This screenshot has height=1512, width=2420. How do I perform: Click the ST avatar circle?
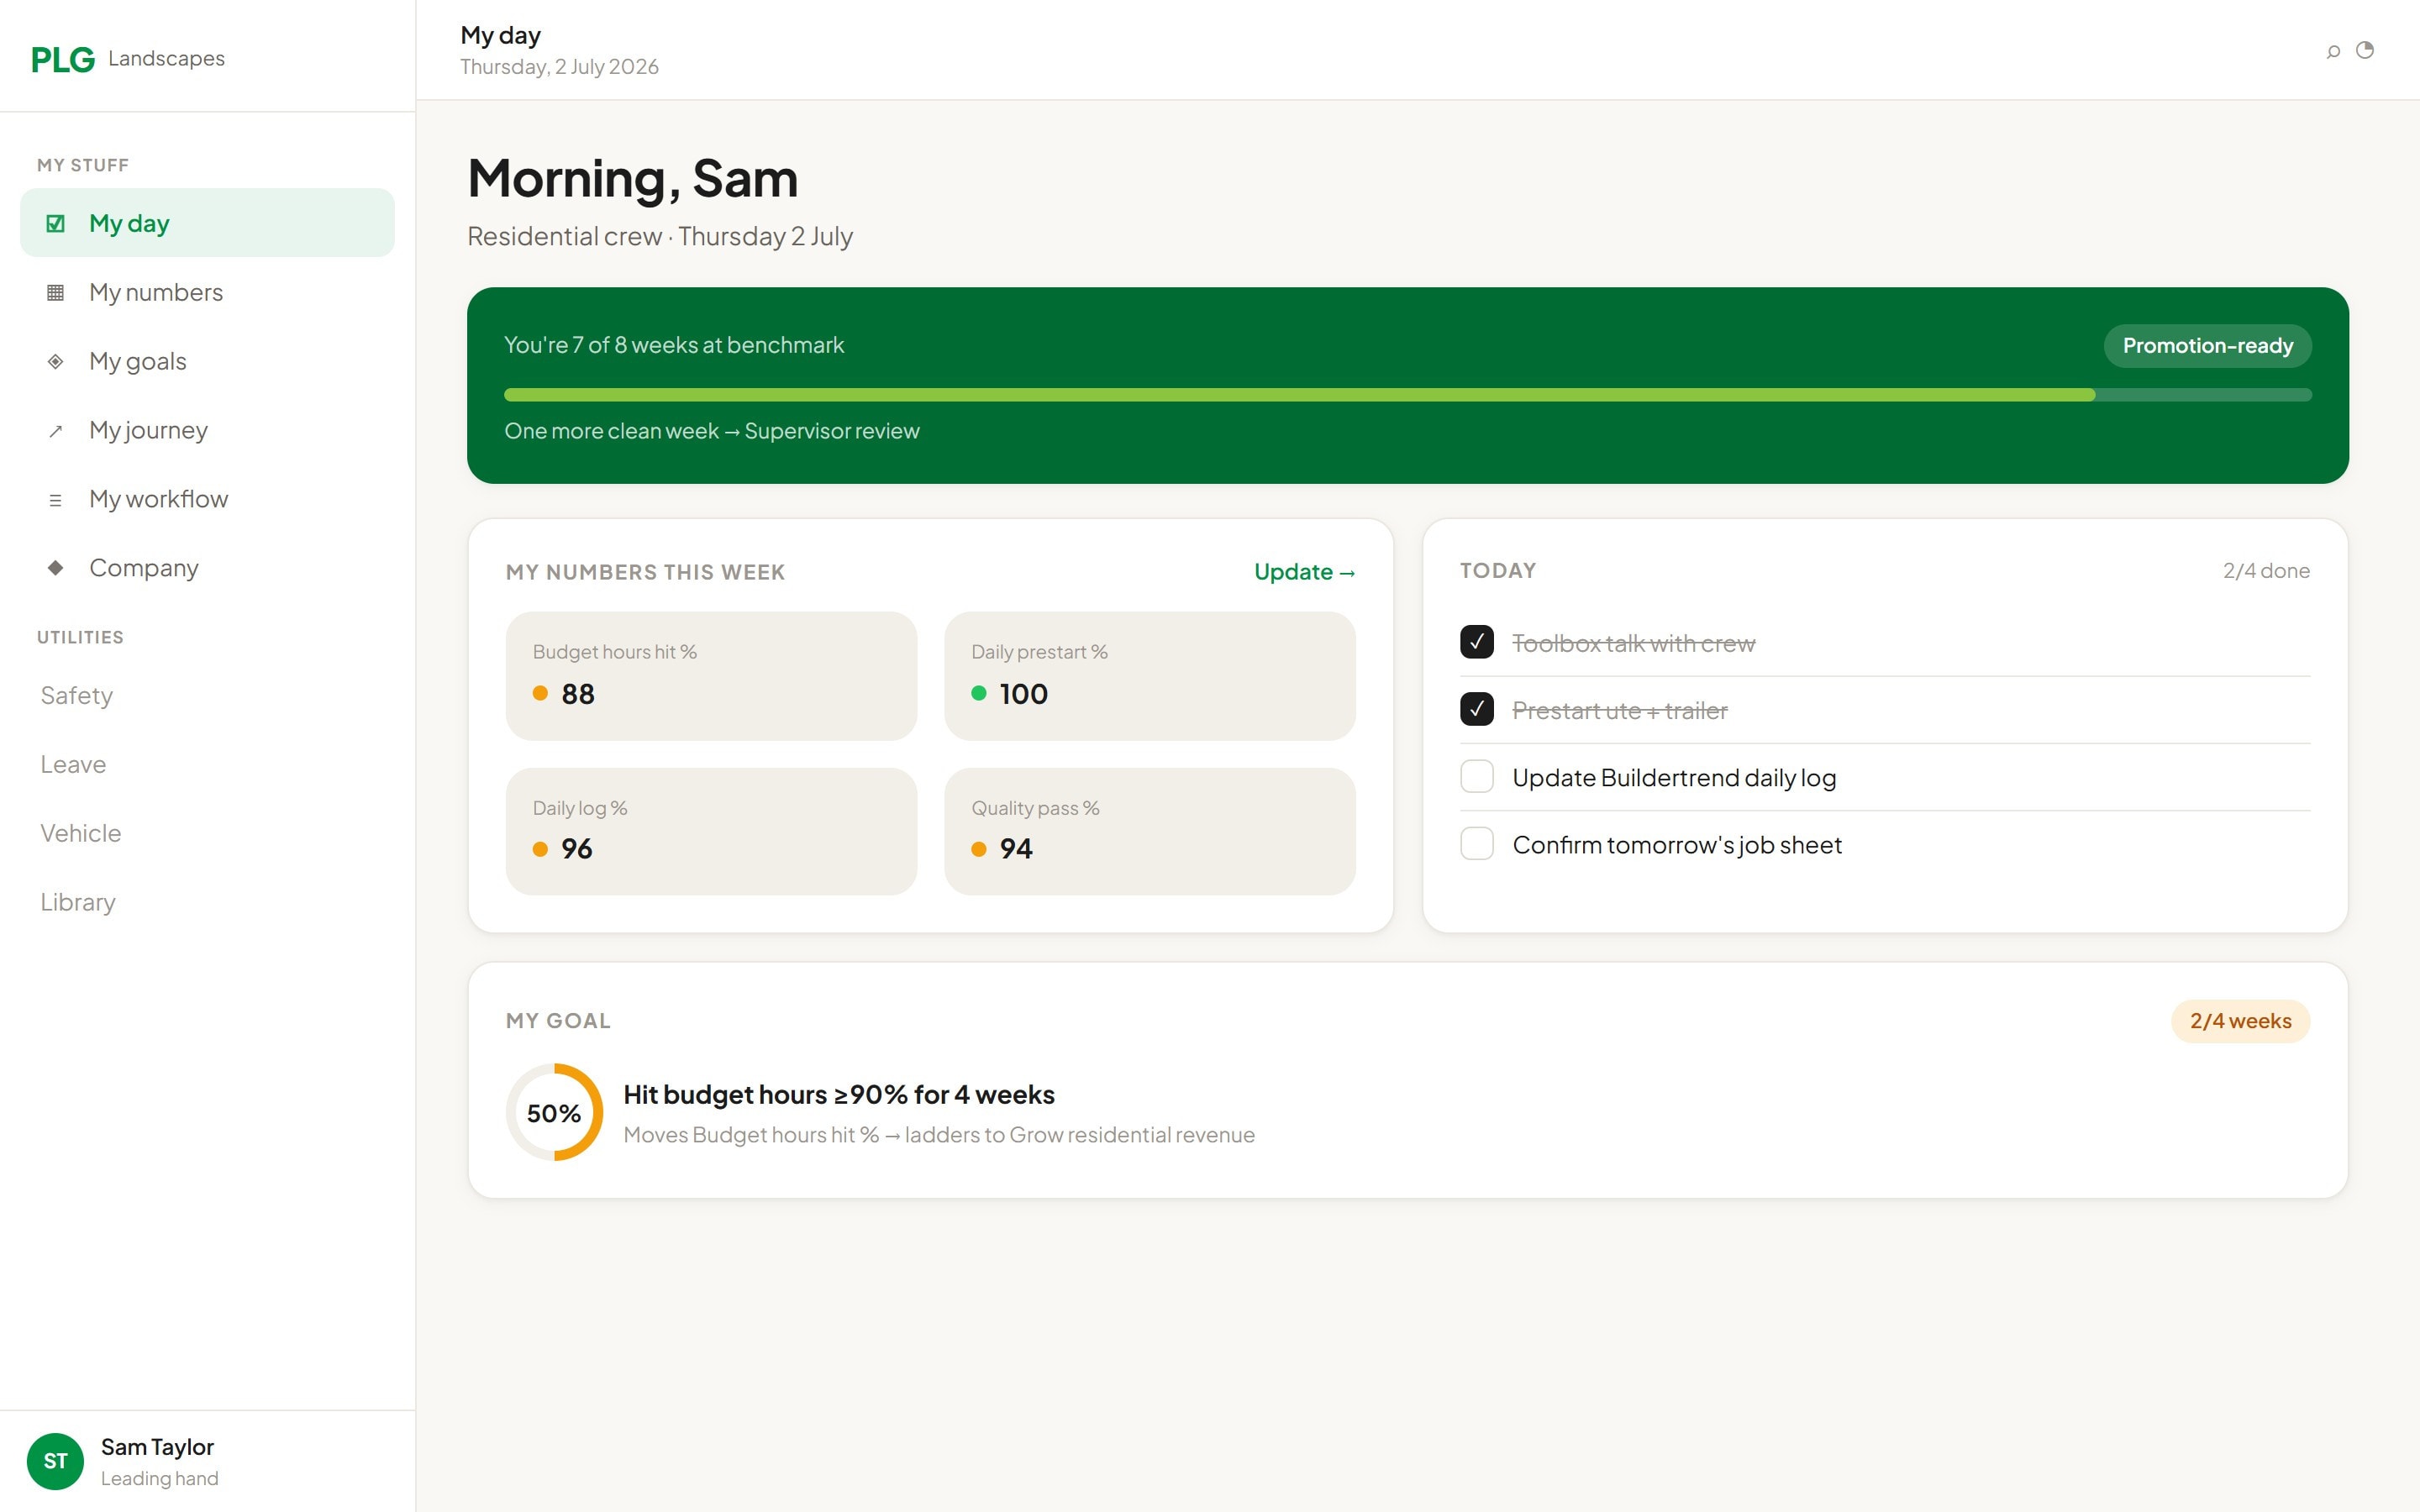(x=55, y=1461)
